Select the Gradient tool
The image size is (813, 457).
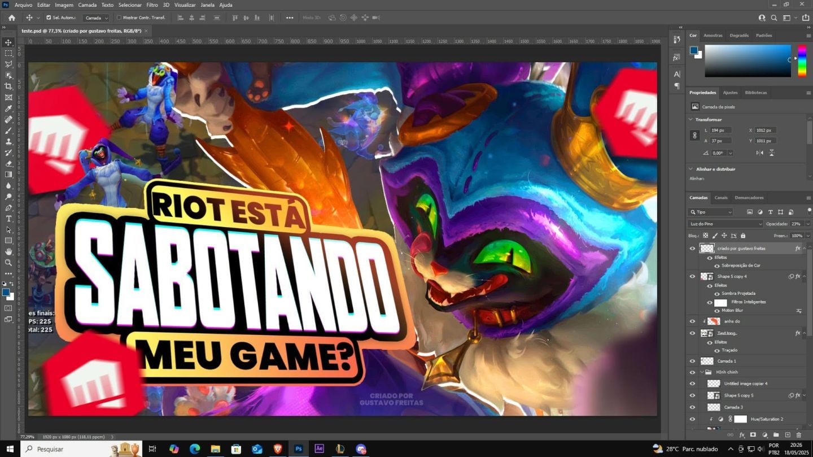(8, 175)
